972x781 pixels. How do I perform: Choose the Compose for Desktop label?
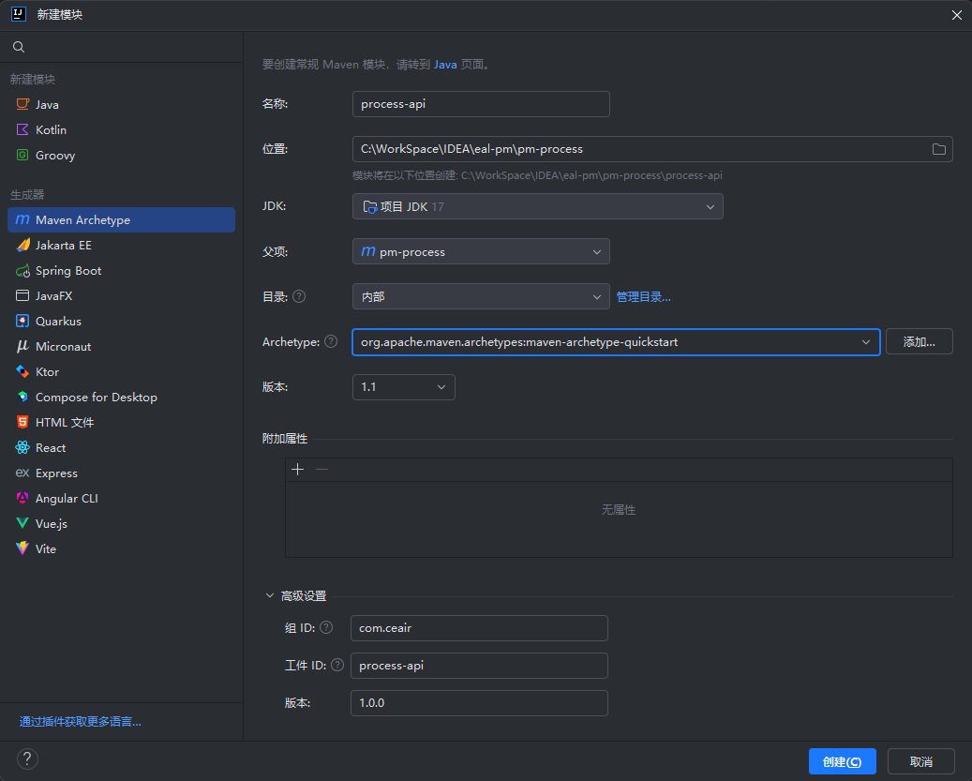97,398
